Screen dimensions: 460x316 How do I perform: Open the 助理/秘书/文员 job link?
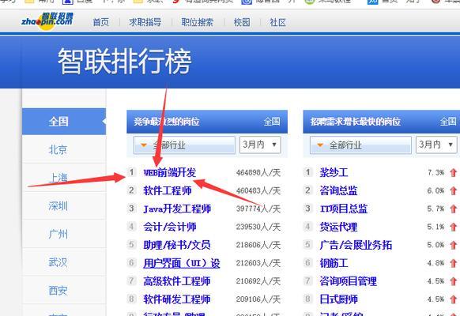pos(177,245)
